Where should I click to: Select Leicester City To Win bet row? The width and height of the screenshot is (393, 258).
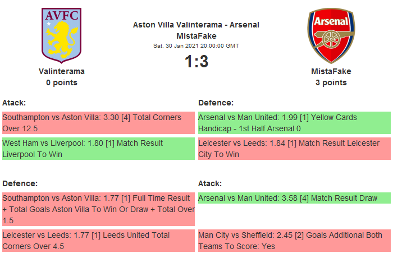[x=294, y=149]
